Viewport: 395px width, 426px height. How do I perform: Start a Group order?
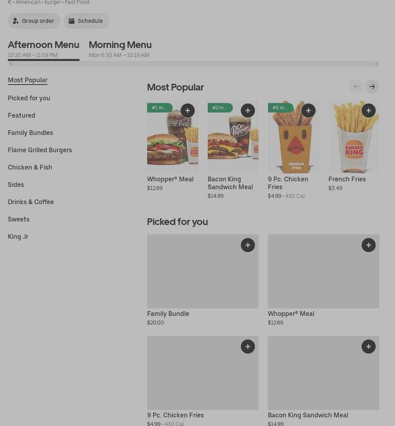34,21
